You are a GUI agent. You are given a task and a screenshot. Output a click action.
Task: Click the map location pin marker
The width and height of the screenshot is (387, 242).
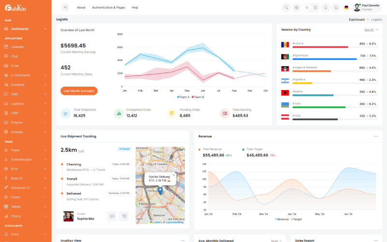click(x=160, y=191)
